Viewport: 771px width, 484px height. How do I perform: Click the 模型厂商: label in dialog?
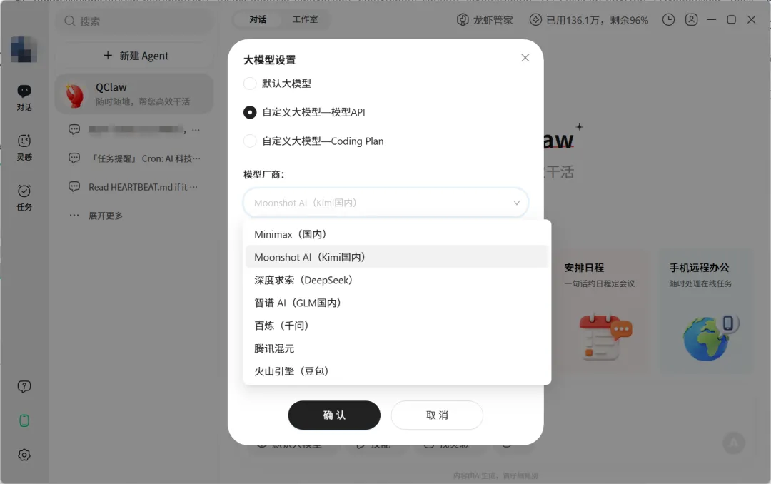(x=264, y=175)
